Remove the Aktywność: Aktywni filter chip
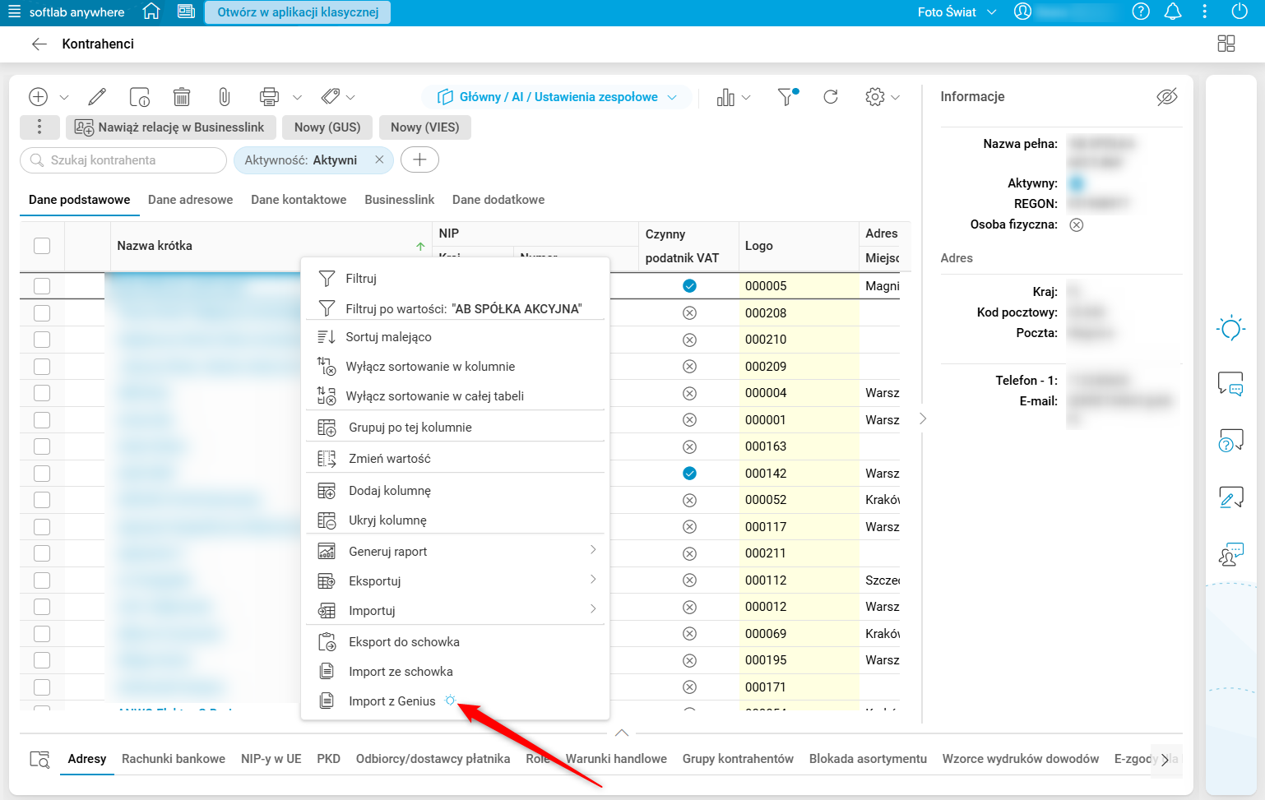1265x800 pixels. pyautogui.click(x=379, y=160)
